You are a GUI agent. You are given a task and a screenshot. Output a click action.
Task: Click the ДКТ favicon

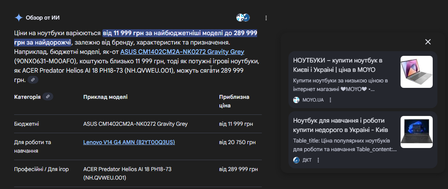click(x=297, y=160)
